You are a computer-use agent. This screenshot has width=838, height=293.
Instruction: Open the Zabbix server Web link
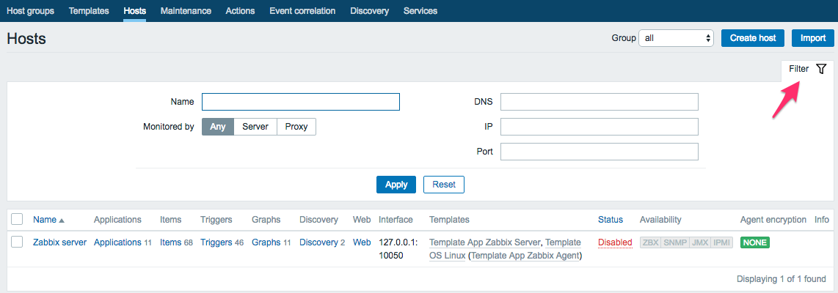point(362,242)
